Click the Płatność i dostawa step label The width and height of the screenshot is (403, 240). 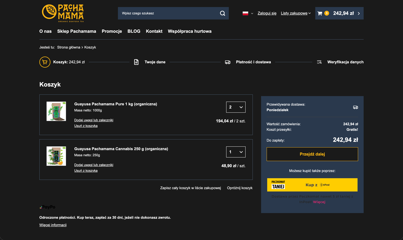click(253, 62)
